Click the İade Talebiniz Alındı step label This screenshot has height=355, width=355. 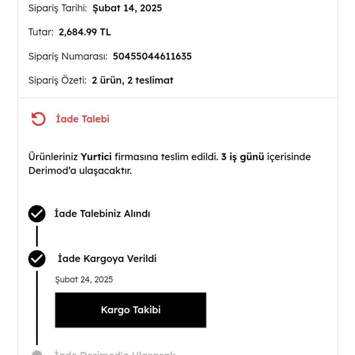point(102,214)
